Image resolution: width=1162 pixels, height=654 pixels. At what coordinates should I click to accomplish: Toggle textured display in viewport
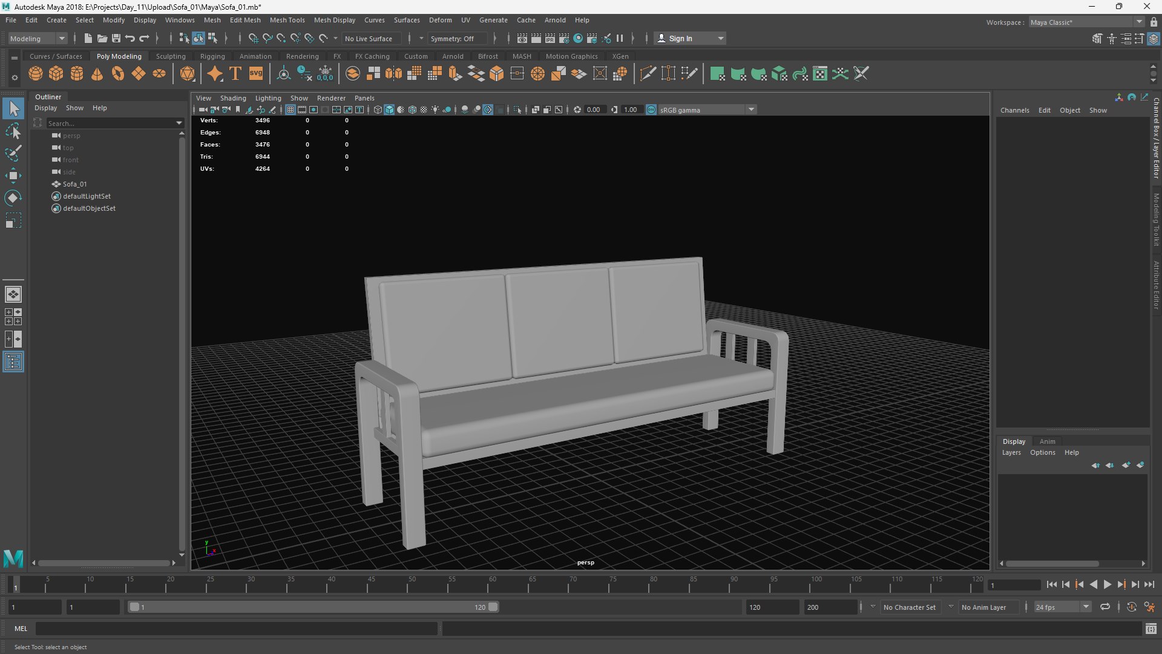click(x=424, y=110)
